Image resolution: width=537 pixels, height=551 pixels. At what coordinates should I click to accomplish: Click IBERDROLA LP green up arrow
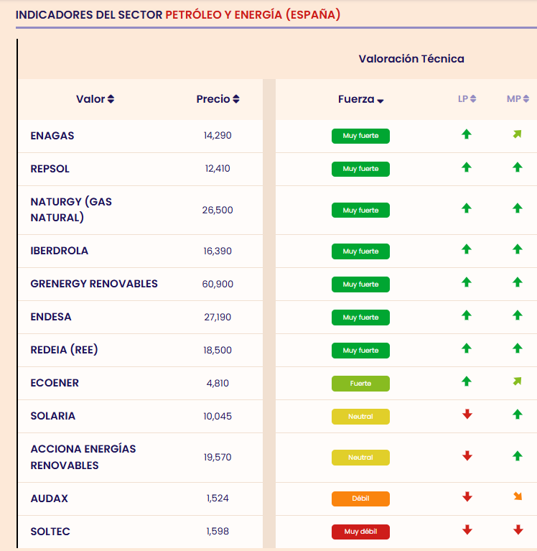(467, 249)
